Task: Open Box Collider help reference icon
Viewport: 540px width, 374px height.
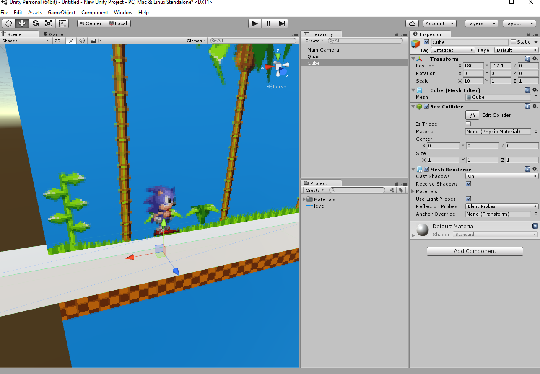Action: (528, 106)
